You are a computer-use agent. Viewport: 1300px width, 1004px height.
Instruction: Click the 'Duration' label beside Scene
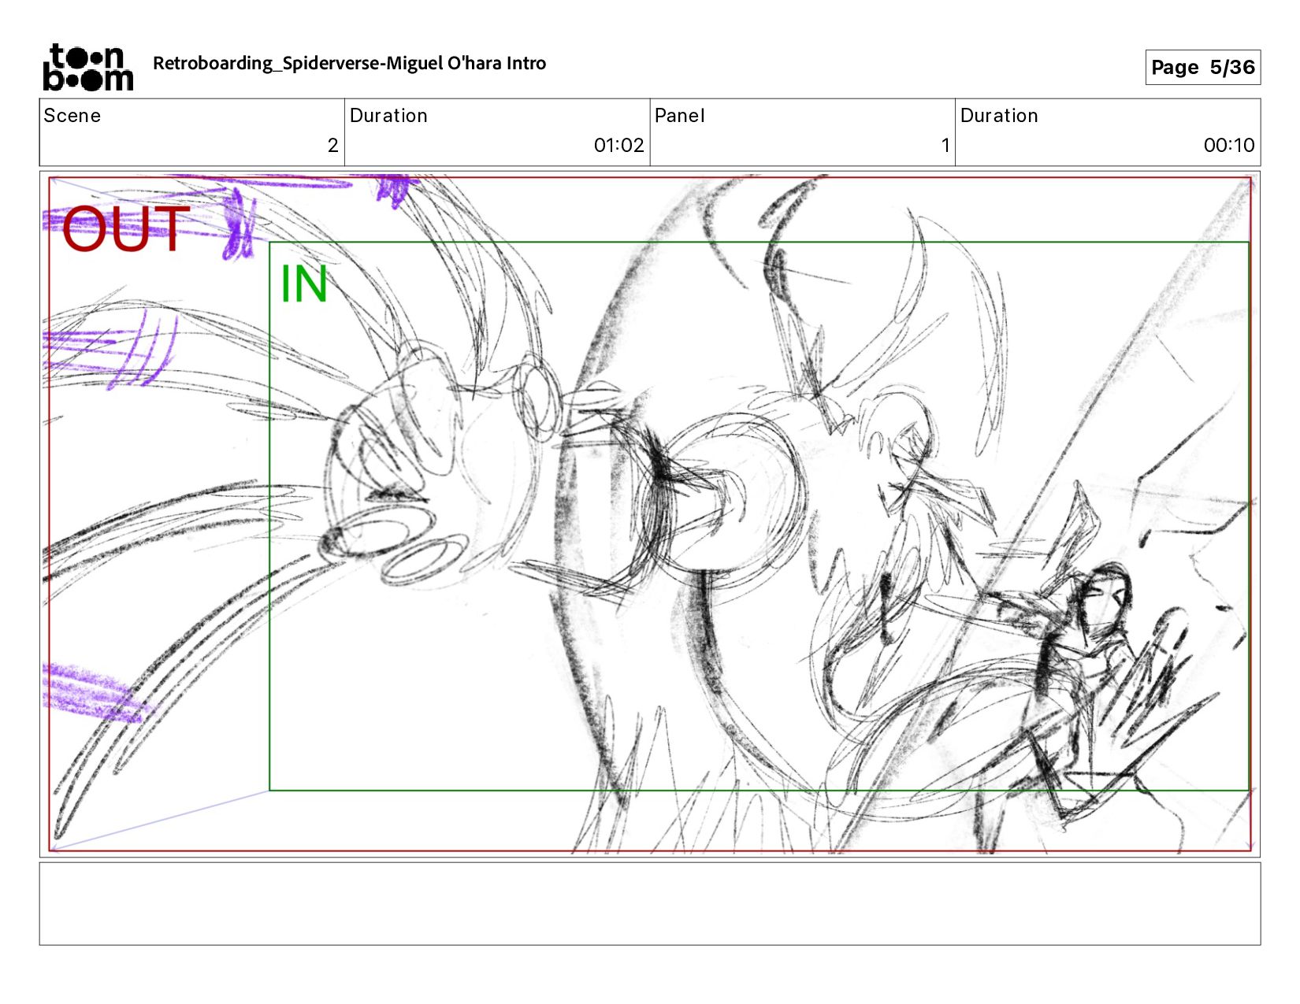388,116
